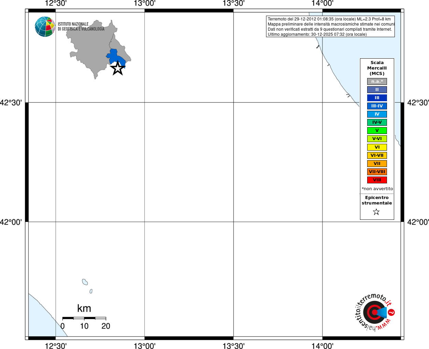
Task: Select the IV-V intensity legend swatch
Action: [377, 122]
